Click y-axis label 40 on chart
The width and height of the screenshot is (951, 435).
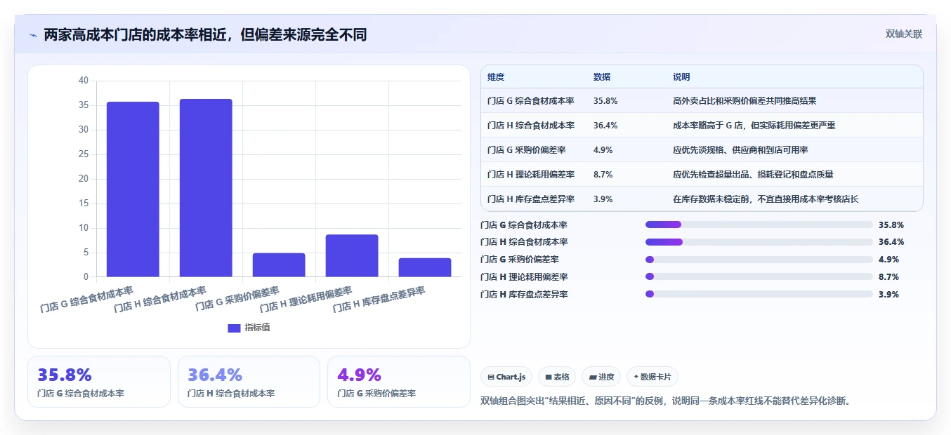pyautogui.click(x=84, y=81)
